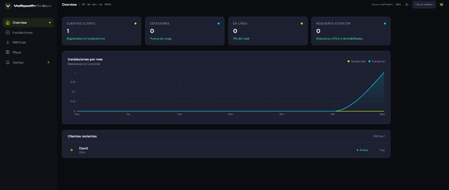449x190 pixels.
Task: Open the Cuentas Cliente summary card
Action: click(102, 31)
